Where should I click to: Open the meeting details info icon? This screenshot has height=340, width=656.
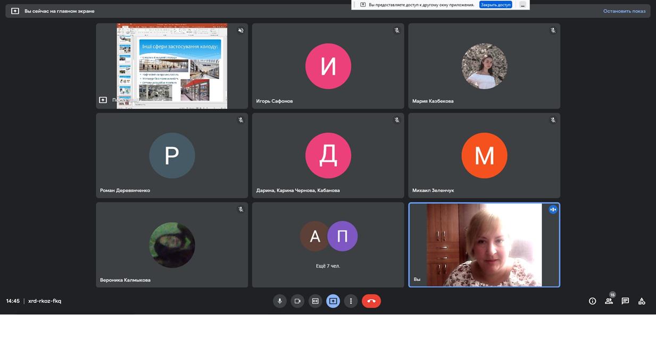tap(592, 301)
